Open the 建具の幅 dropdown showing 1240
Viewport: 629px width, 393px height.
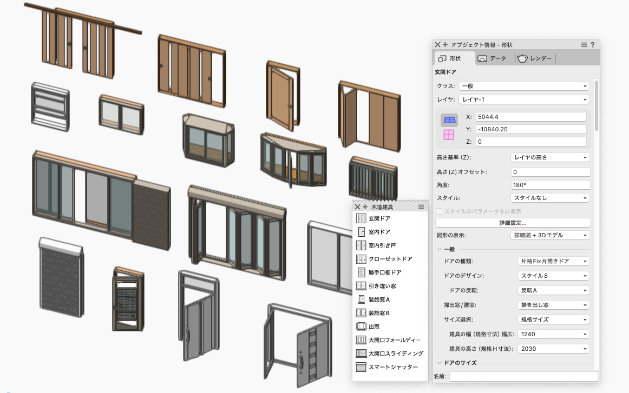pyautogui.click(x=554, y=334)
